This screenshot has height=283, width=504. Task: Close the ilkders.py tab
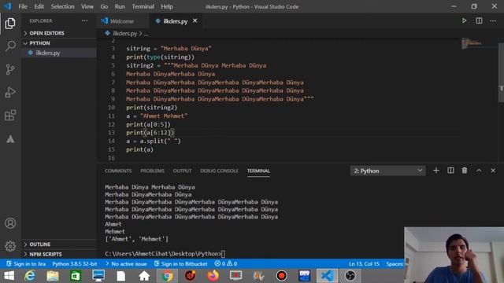click(195, 21)
